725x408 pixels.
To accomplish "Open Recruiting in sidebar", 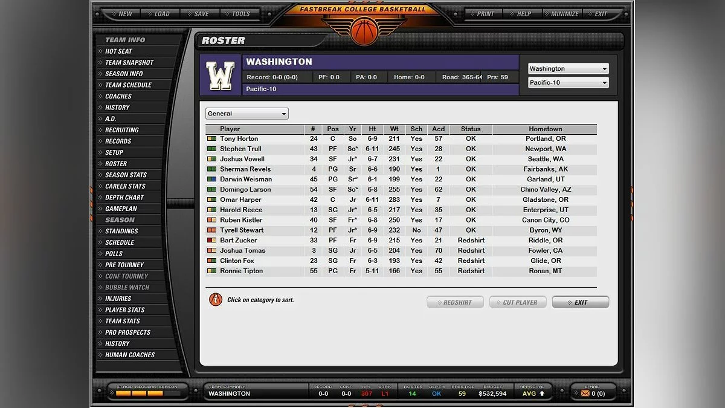I will (122, 130).
